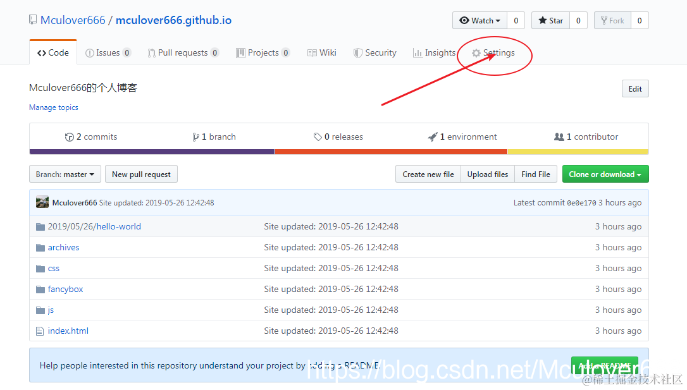
Task: Click the folder icon of the fancybox row
Action: coord(40,289)
